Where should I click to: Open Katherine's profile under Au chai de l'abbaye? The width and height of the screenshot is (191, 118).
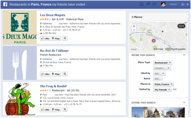[x=47, y=59]
